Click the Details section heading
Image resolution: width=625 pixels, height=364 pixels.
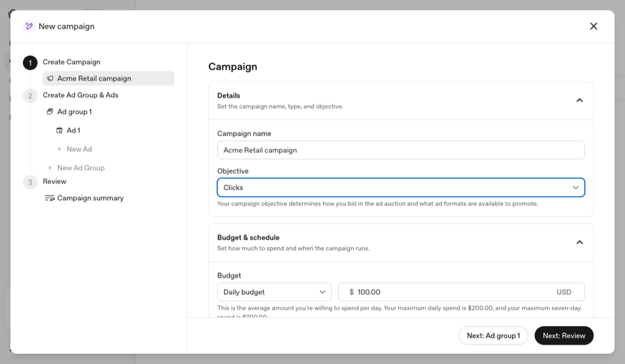[229, 95]
